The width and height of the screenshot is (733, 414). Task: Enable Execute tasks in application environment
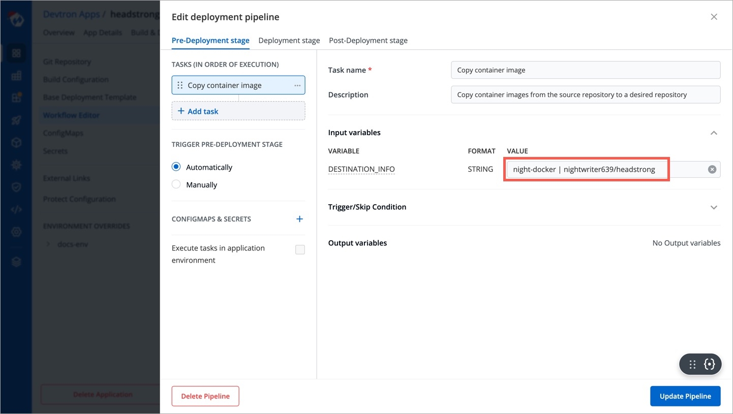(300, 249)
